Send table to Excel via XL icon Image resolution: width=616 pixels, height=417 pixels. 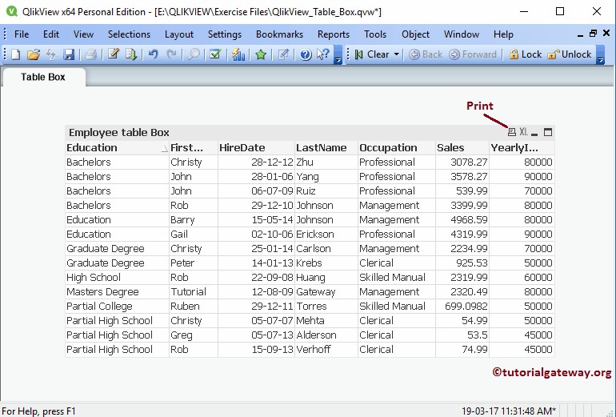click(523, 132)
